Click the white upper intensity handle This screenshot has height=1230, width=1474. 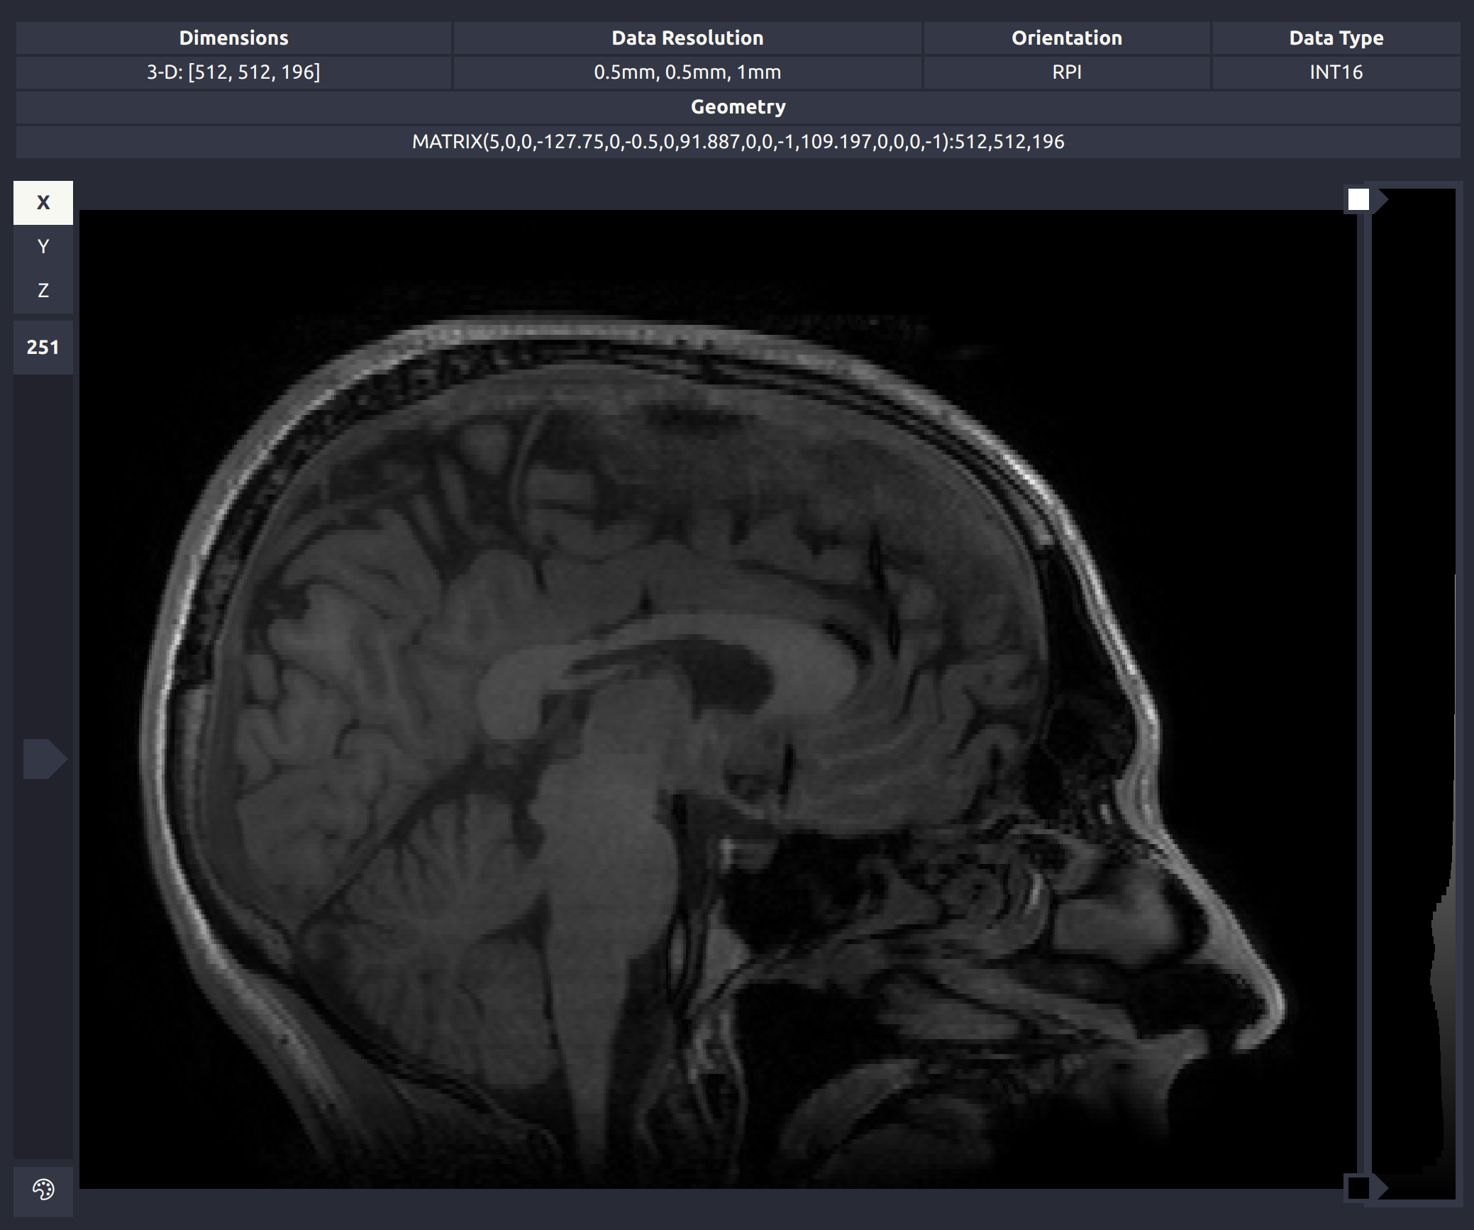point(1358,200)
